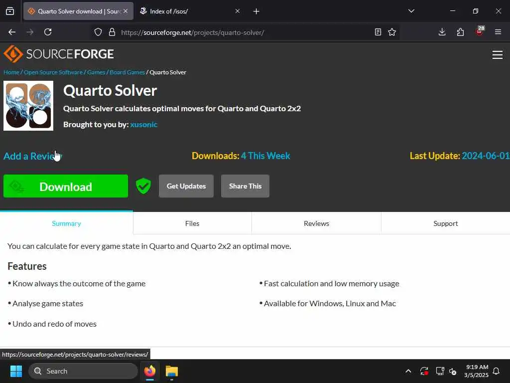
Task: Click the network display tray icon
Action: [x=440, y=371]
